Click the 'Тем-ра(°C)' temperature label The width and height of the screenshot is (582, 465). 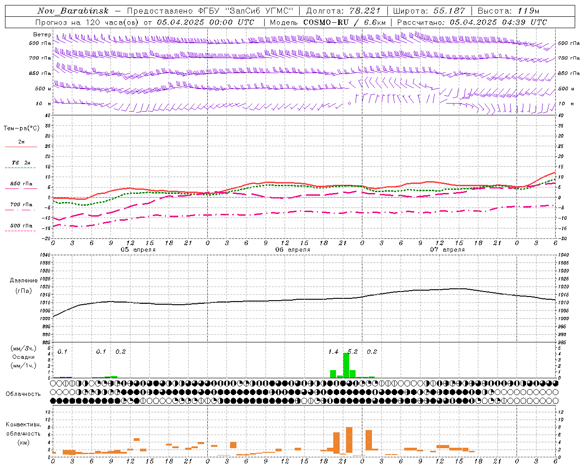coord(21,129)
